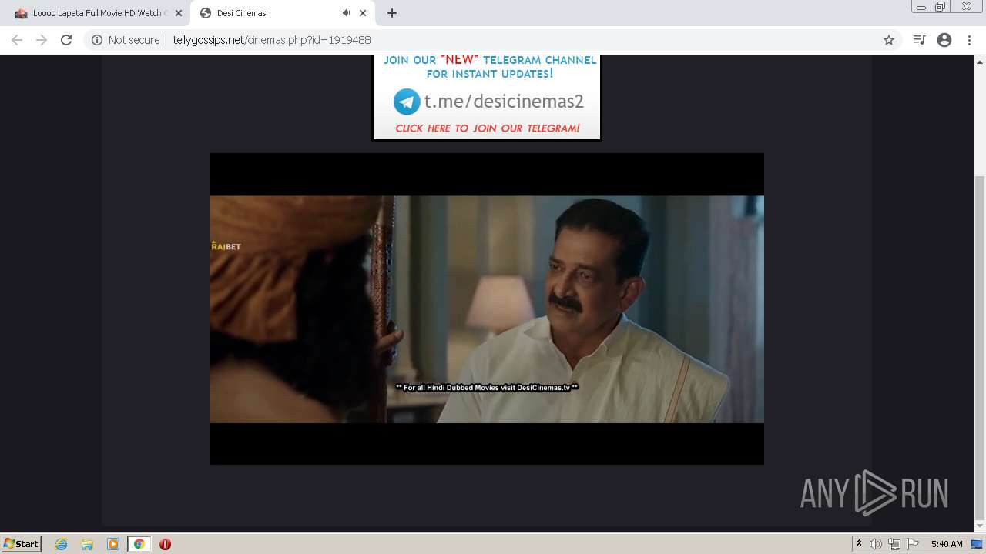Viewport: 986px width, 554px height.
Task: Close the Desi Cinemas tab
Action: [x=363, y=13]
